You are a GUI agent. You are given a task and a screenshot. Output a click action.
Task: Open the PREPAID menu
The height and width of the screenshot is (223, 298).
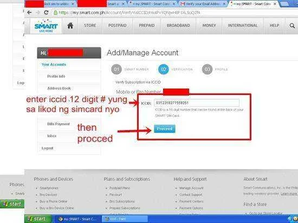pos(147,25)
